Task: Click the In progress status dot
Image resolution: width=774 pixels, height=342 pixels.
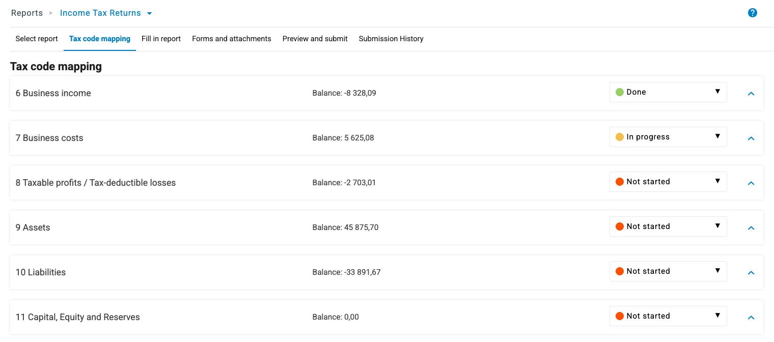Action: point(621,136)
